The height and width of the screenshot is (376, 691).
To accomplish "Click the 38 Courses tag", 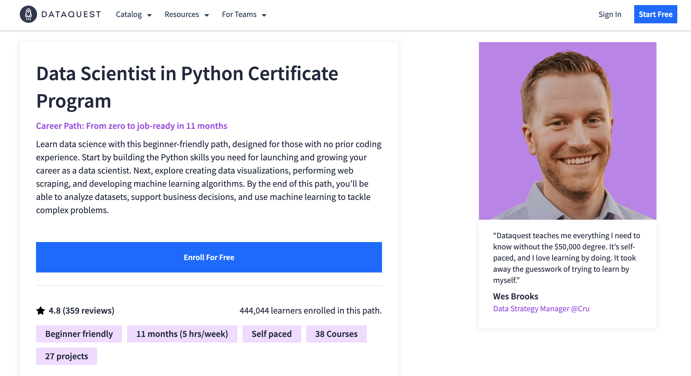I will coord(336,334).
